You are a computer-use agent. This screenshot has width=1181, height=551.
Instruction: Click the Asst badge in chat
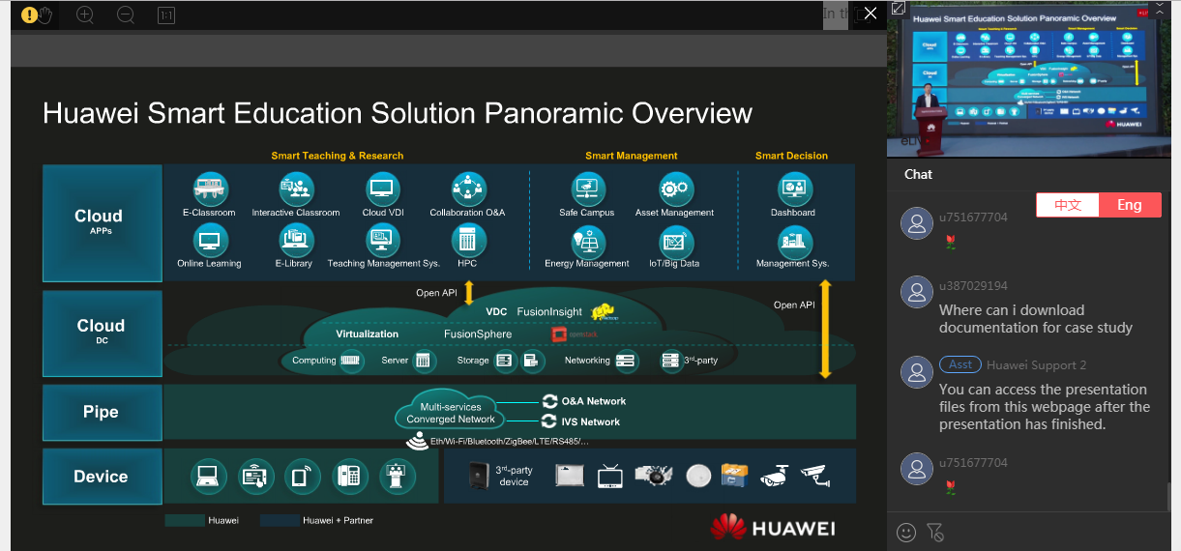960,364
